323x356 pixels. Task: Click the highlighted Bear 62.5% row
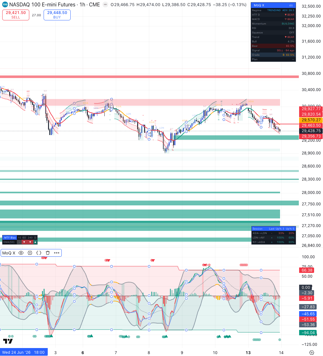tap(273, 46)
